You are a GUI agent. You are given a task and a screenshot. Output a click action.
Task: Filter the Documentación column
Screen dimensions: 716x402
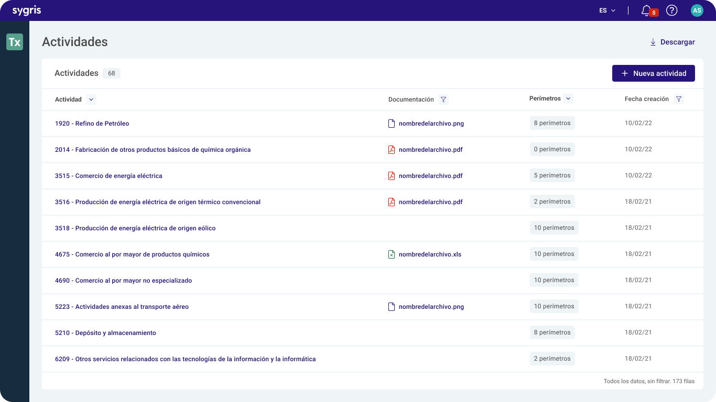tap(443, 99)
